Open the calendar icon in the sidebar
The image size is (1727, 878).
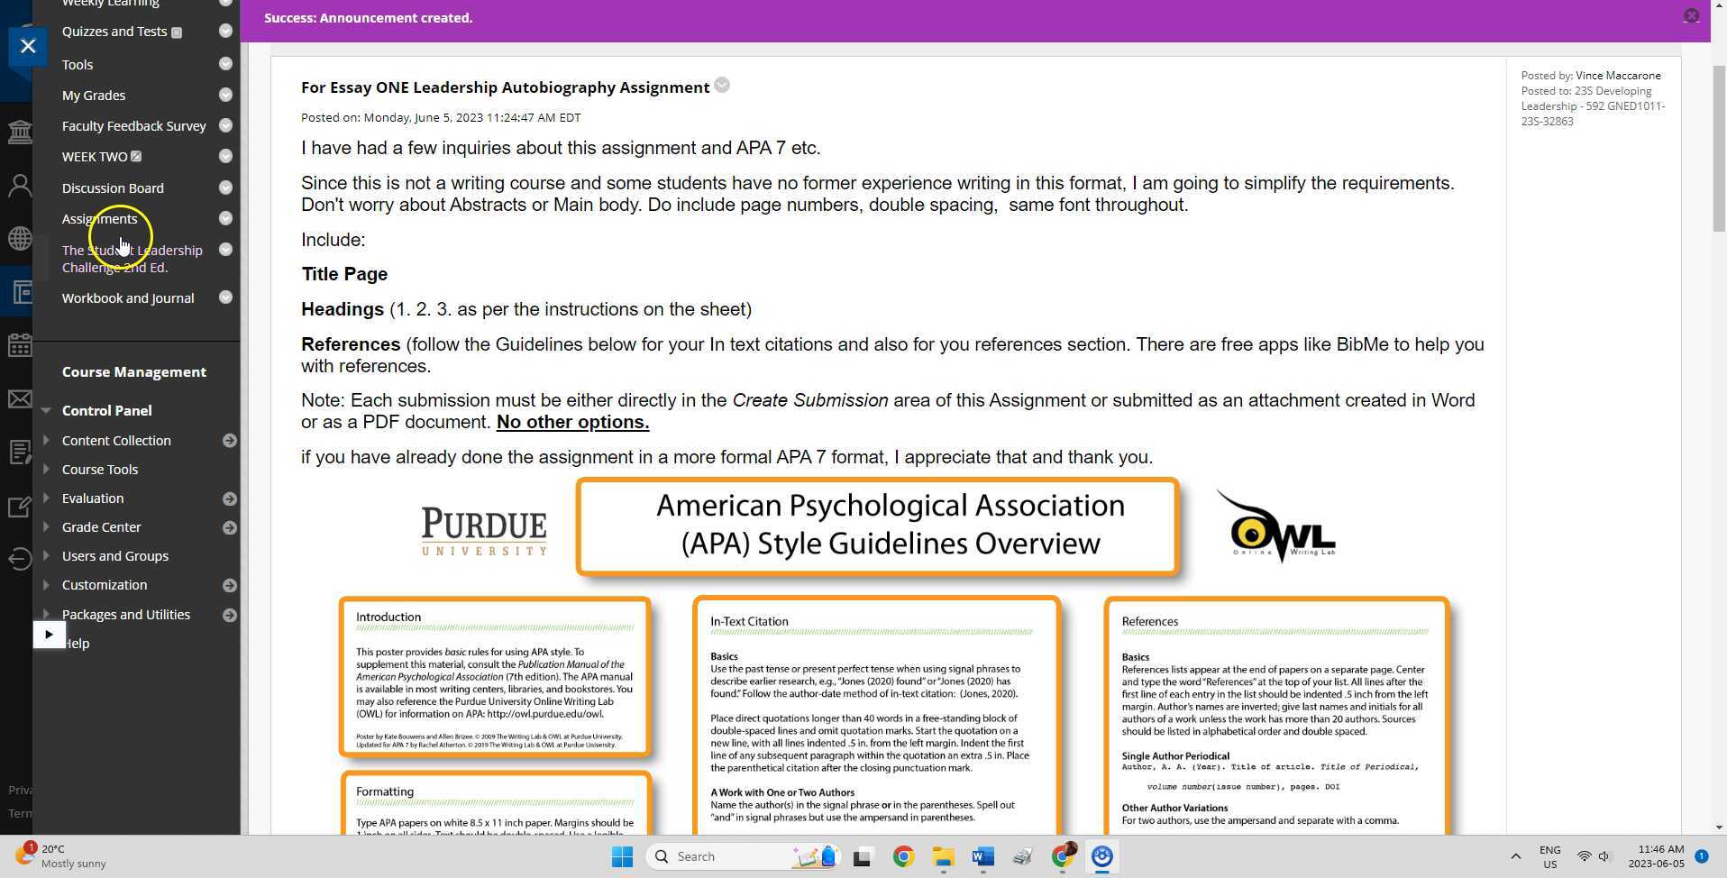point(20,345)
